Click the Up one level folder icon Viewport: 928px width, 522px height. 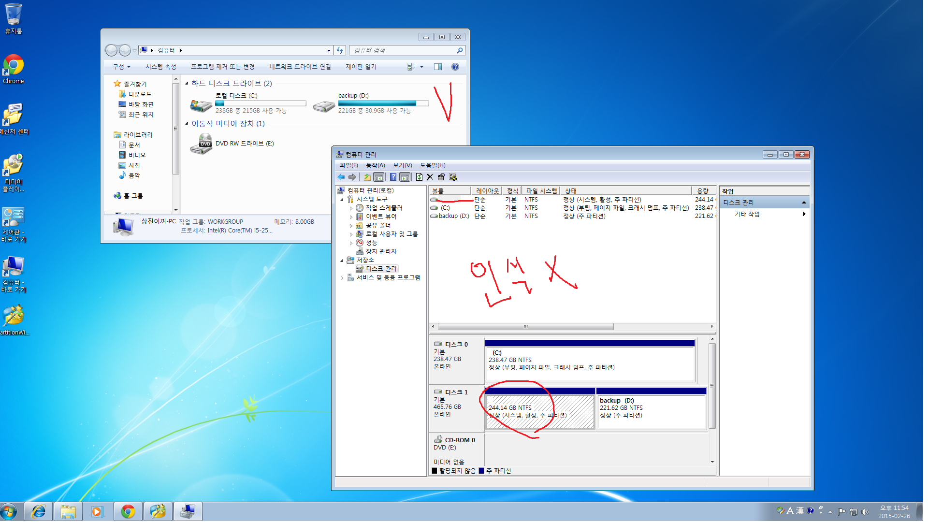(367, 177)
